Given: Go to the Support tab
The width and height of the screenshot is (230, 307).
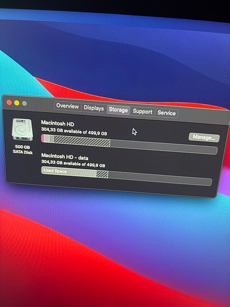Looking at the screenshot, I should pos(142,112).
